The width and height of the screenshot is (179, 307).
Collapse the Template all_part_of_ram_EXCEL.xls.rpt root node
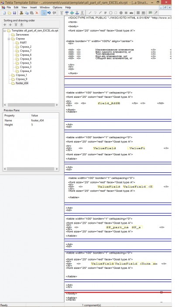tap(5, 31)
